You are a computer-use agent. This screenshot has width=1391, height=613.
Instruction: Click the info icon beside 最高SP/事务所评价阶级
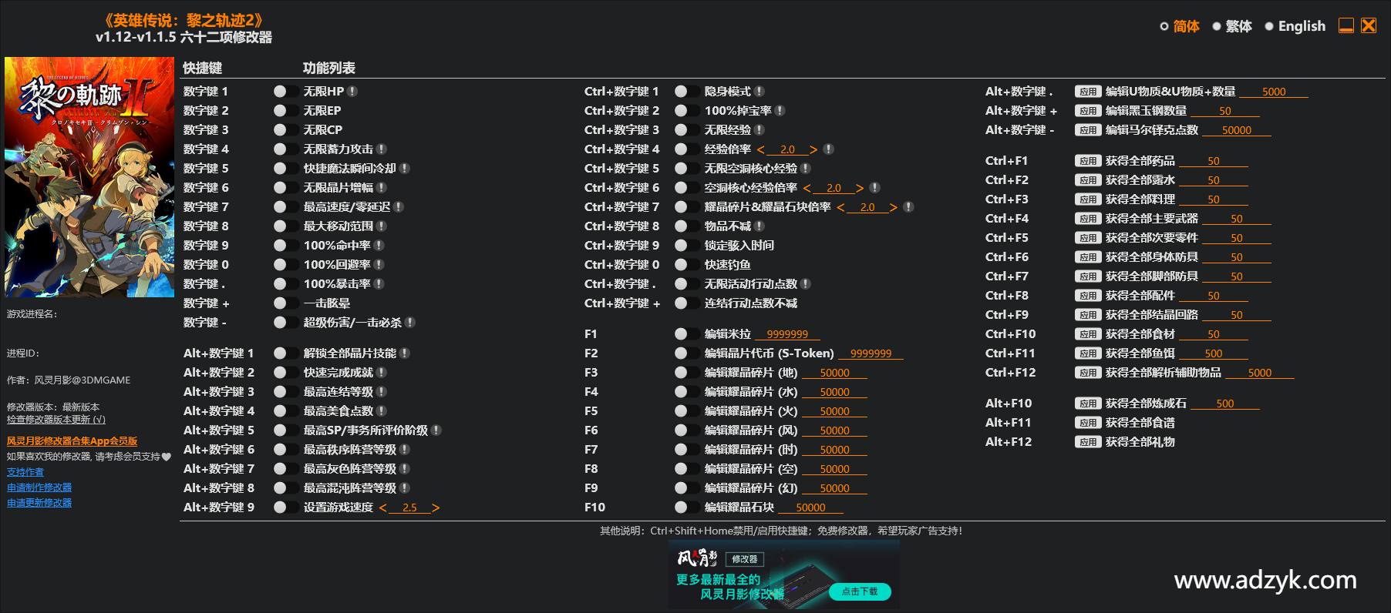[x=436, y=430]
